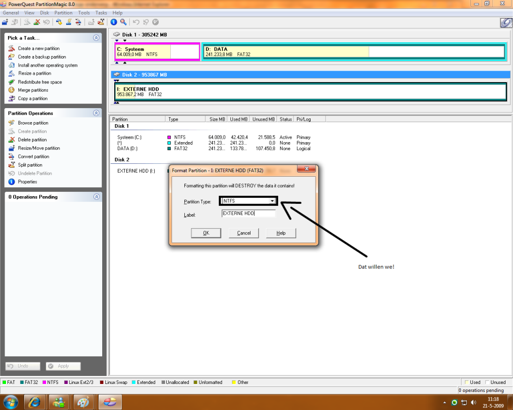Click the Discard changes icon in the top toolbar

146,22
